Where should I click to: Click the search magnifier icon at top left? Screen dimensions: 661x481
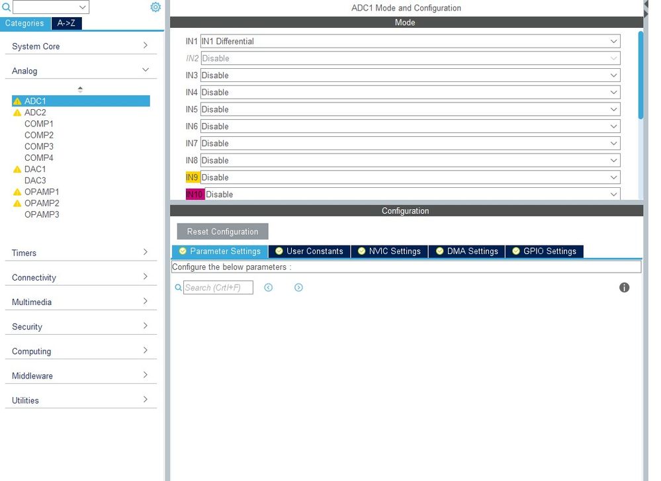pos(7,7)
